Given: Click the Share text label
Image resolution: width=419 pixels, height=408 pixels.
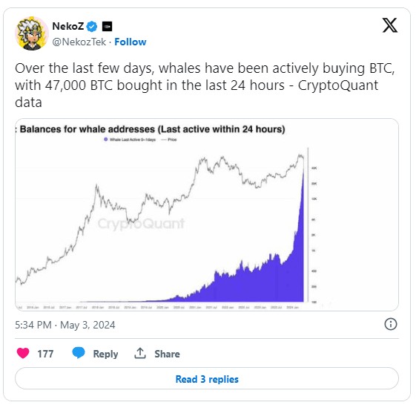Looking at the screenshot, I should click(x=167, y=354).
